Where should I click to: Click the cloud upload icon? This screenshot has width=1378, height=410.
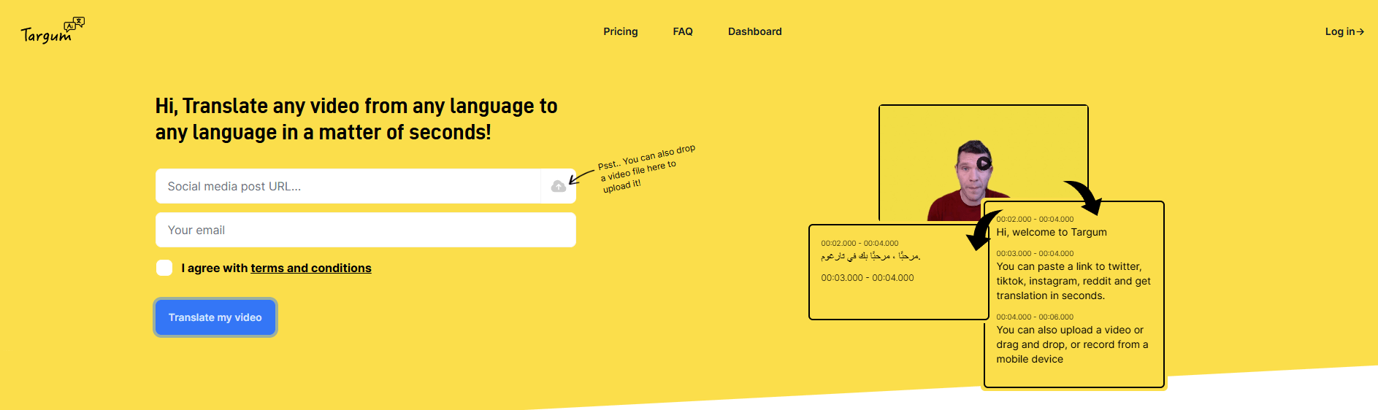pyautogui.click(x=559, y=186)
